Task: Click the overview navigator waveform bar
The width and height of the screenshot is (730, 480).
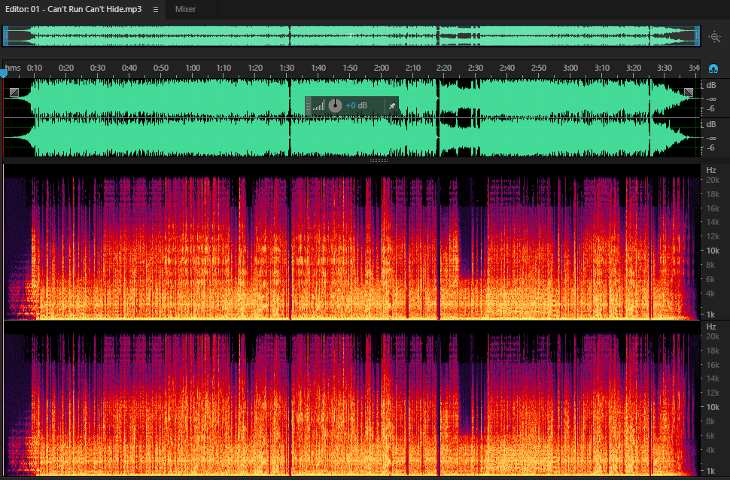Action: click(x=351, y=36)
